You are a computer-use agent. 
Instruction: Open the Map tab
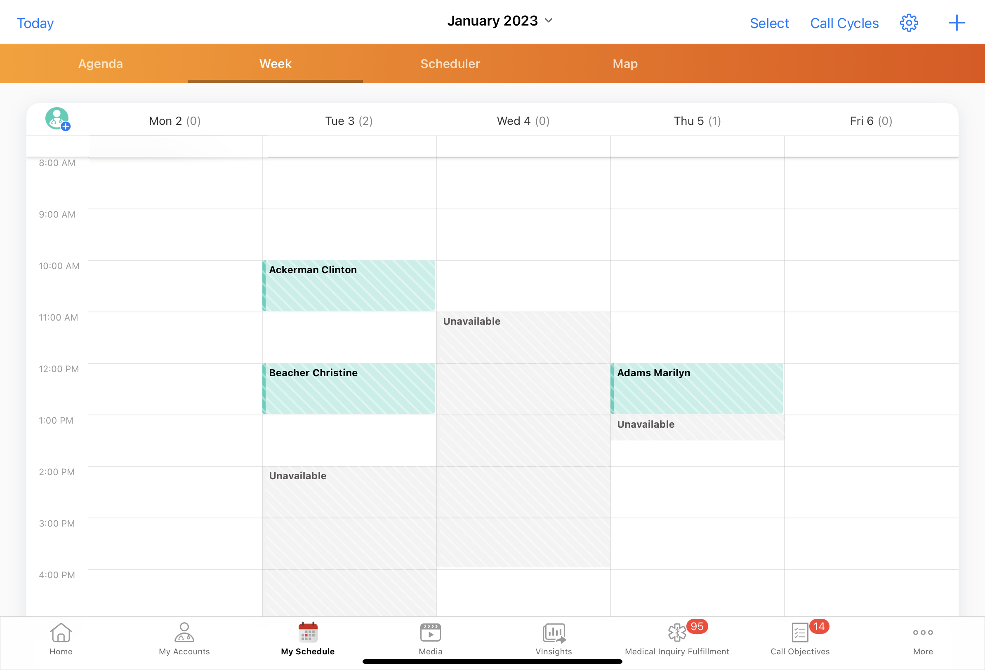[625, 63]
